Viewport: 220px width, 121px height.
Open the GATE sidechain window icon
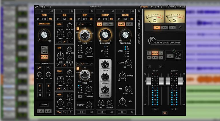[132, 112]
